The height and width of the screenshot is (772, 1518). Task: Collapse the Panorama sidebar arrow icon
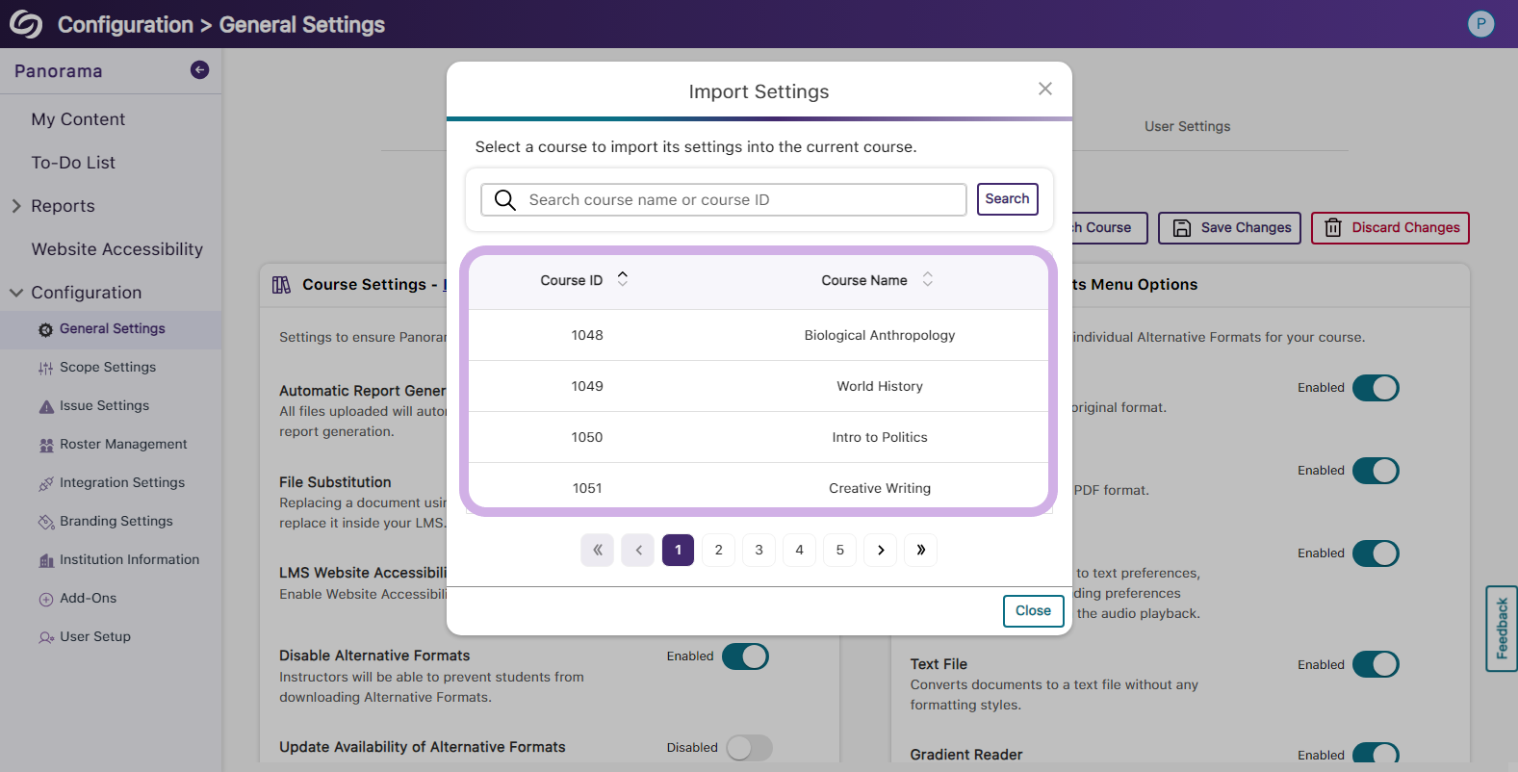coord(199,70)
